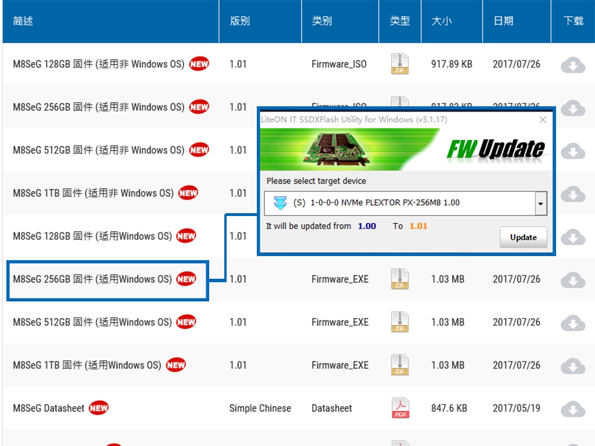Click the 类别 column header

(x=322, y=21)
